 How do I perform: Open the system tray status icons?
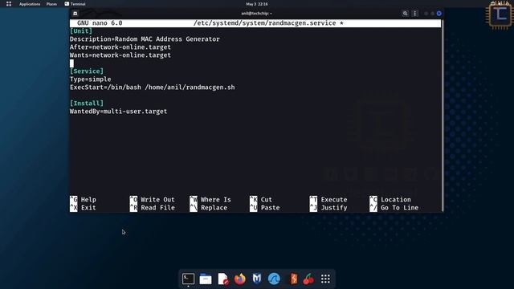500,3
